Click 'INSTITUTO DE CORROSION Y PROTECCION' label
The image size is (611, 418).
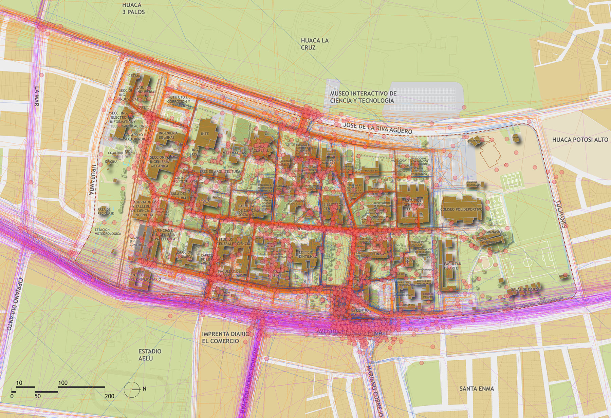point(178,101)
